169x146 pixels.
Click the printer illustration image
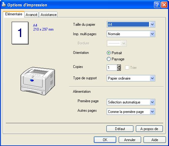coord(38,81)
